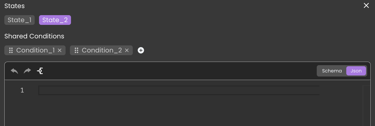Click the editor's vertical scrollbar track

(366, 106)
